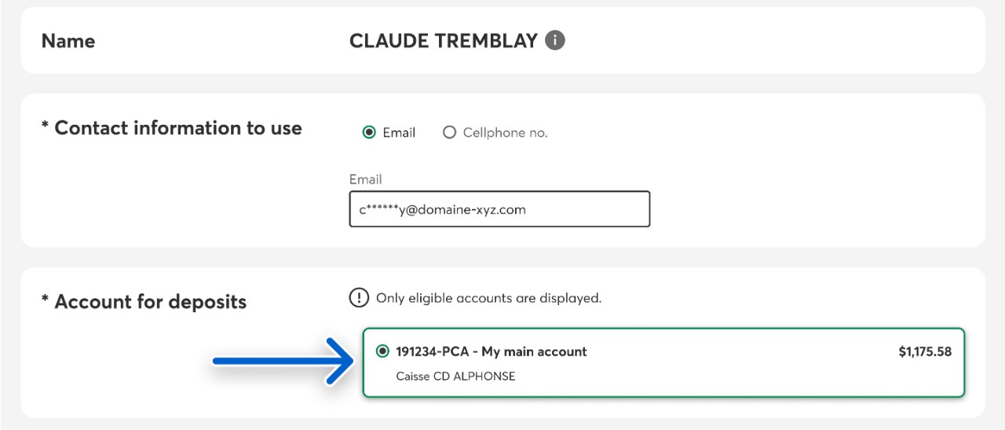Click the info icon beside CLAUDE TREMBLAY
Image resolution: width=1005 pixels, height=430 pixels.
pos(555,40)
